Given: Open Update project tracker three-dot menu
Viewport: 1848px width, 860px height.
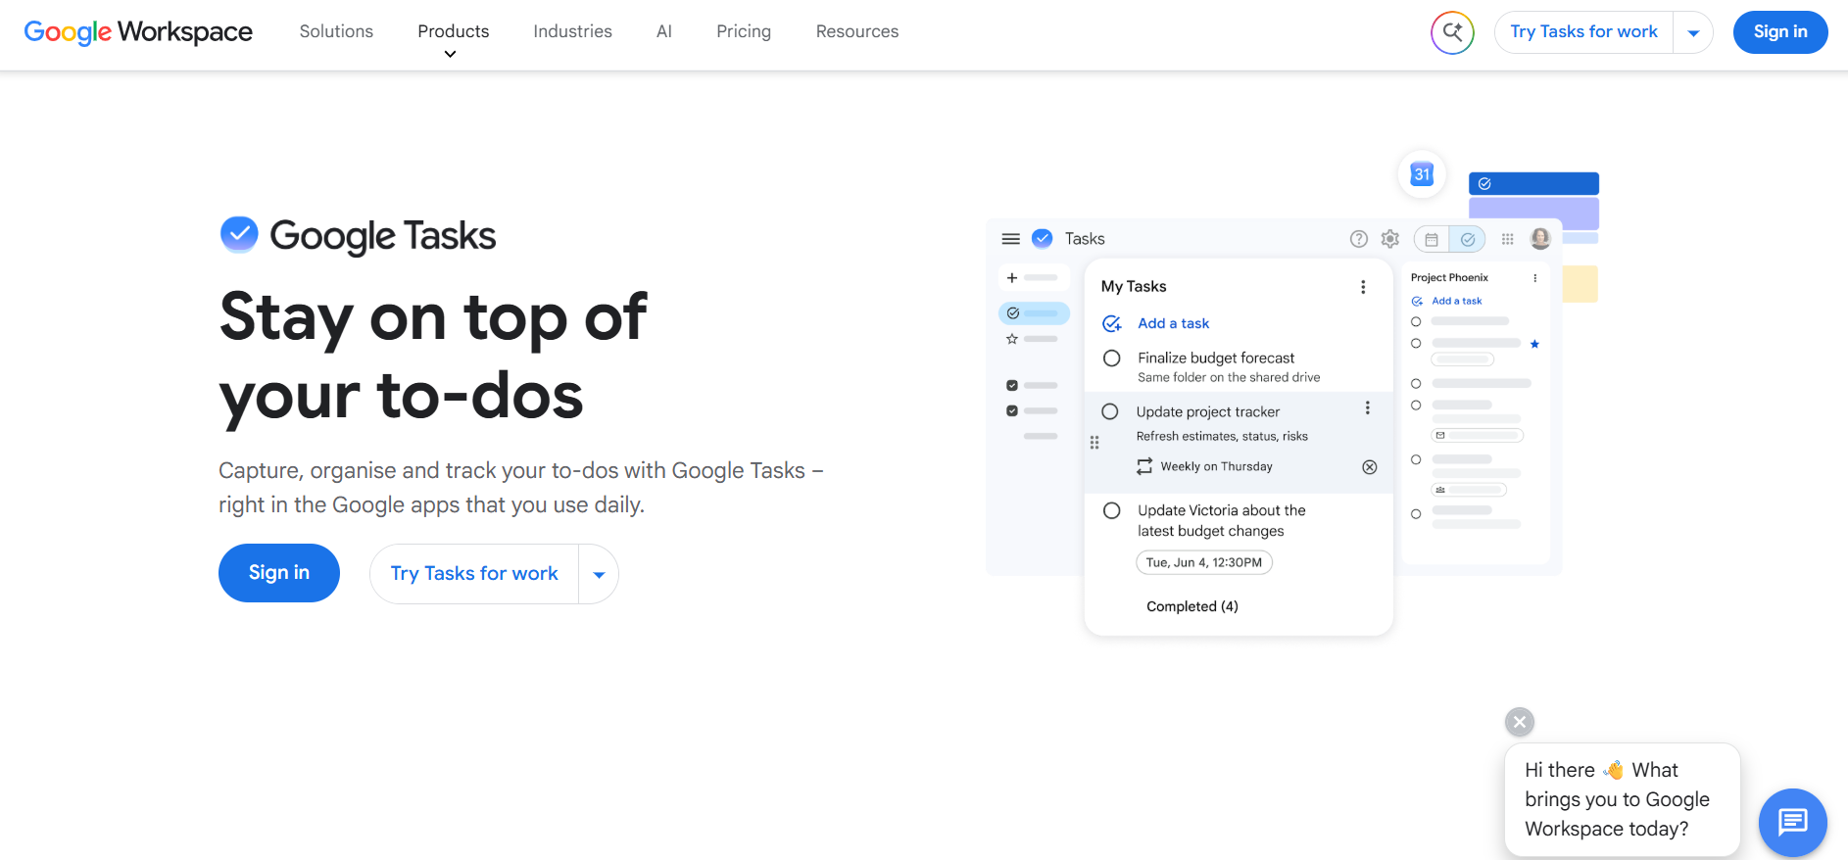Looking at the screenshot, I should 1368,408.
